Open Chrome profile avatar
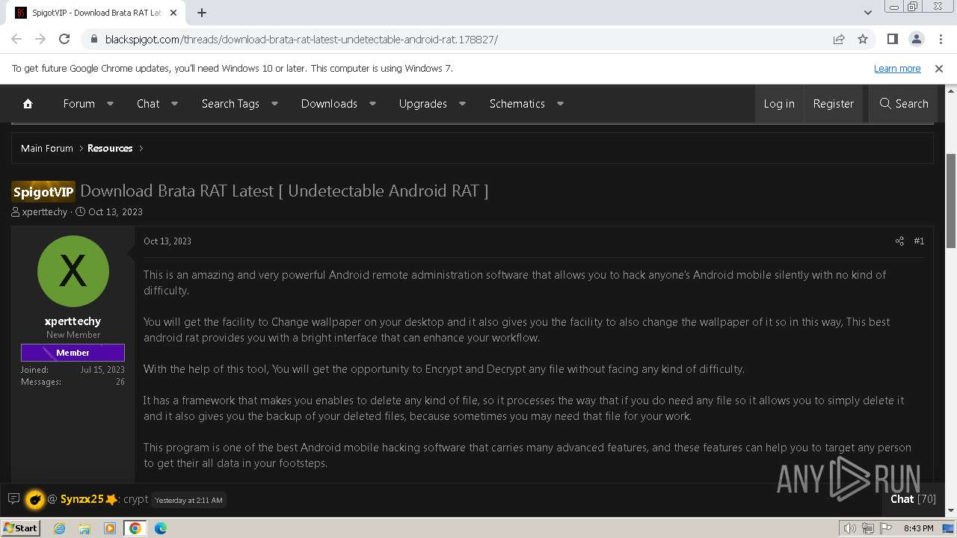 coord(916,39)
